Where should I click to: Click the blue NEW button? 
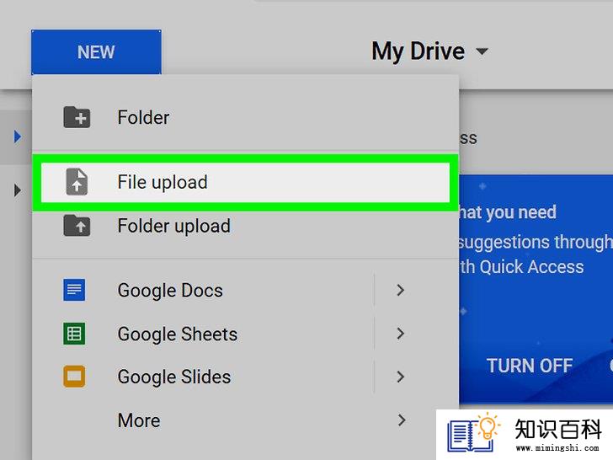(x=96, y=52)
